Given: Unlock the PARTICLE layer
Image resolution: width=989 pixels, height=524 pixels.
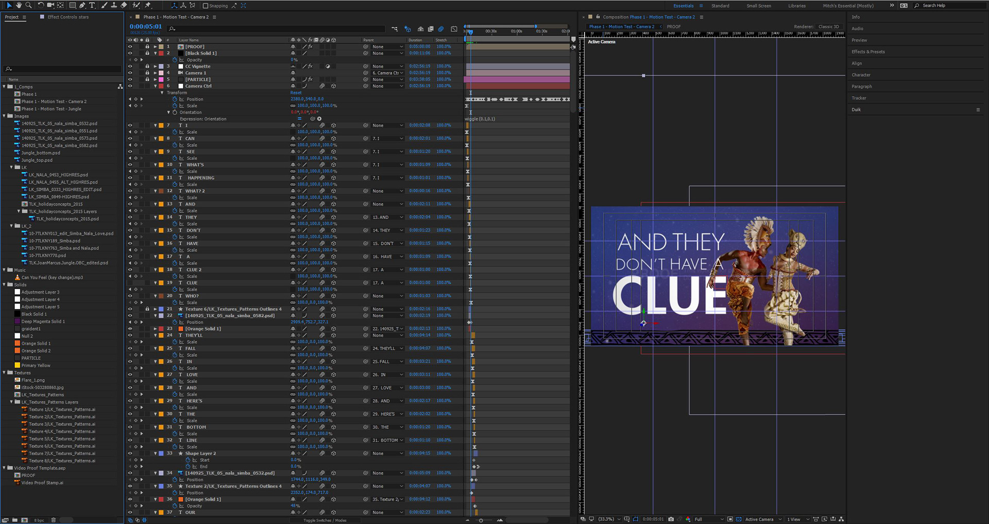Looking at the screenshot, I should (147, 79).
